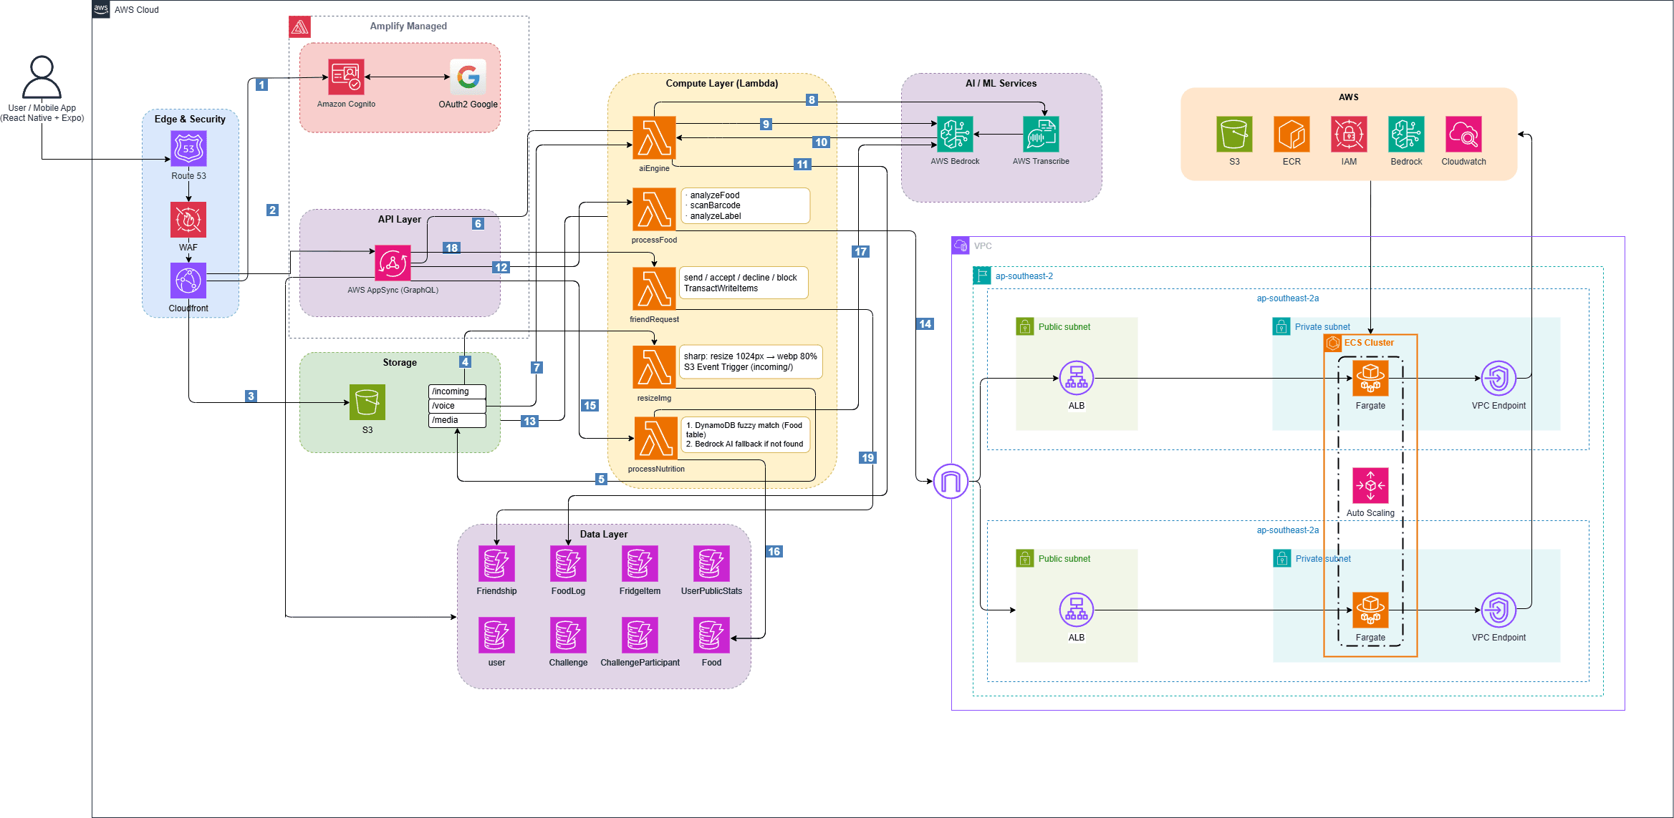Select the aiEngine Lambda icon
Image resolution: width=1674 pixels, height=818 pixels.
point(654,137)
